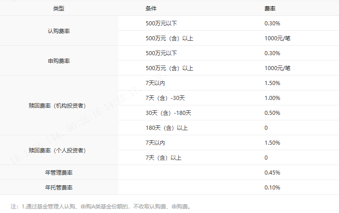339x213 pixels.
Task: Click the 30天（含）-180天 condition cell
Action: click(168, 113)
